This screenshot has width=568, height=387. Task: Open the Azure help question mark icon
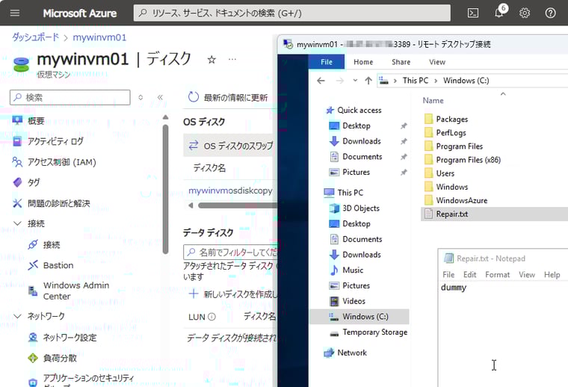550,13
